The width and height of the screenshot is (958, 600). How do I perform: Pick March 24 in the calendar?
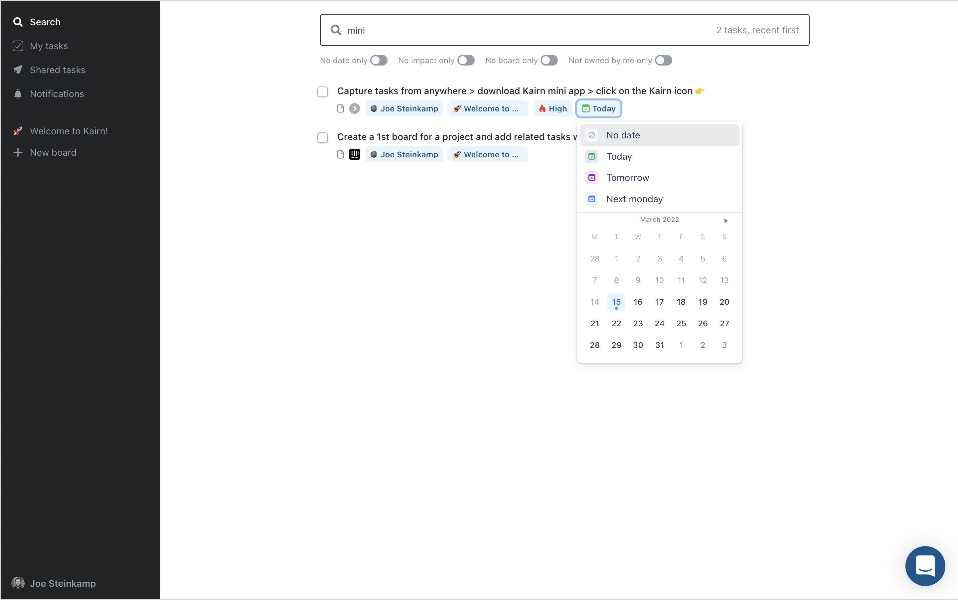659,323
